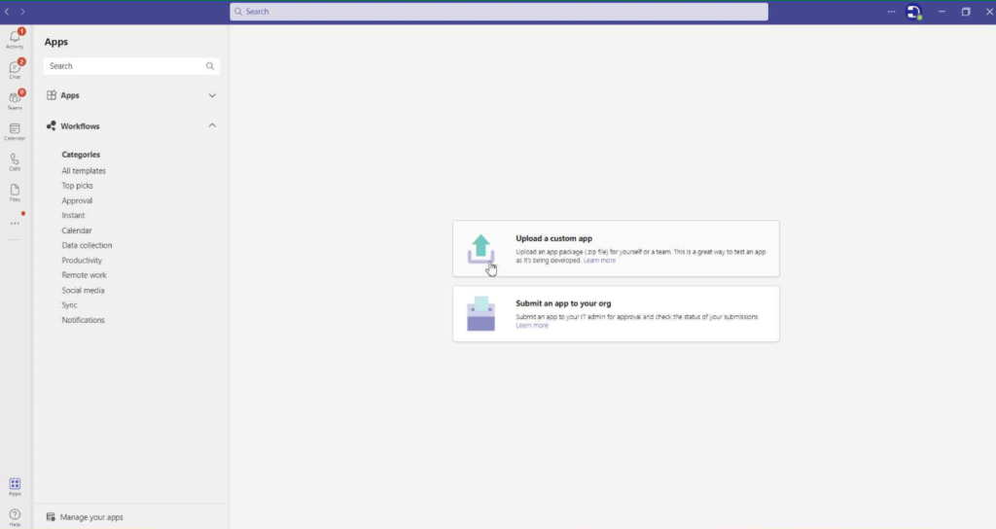Select the Top picks category
The height and width of the screenshot is (529, 996).
tap(78, 186)
